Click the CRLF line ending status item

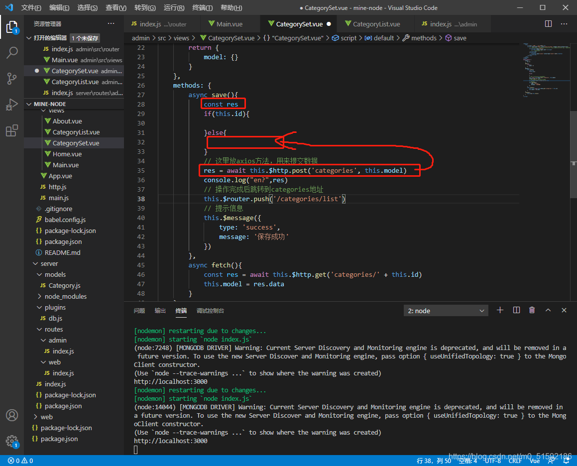(515, 461)
